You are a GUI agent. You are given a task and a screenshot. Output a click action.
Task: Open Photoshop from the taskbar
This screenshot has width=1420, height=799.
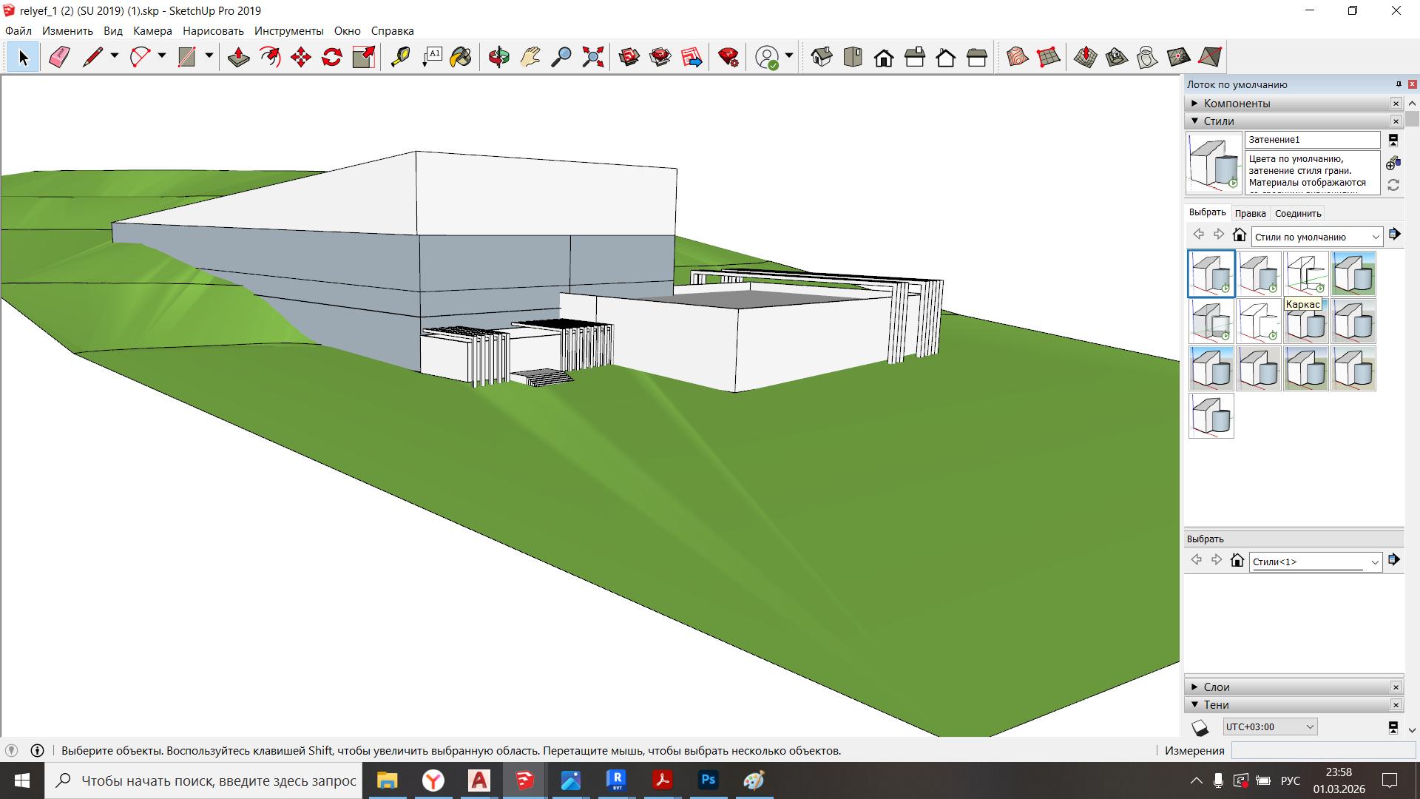[708, 780]
